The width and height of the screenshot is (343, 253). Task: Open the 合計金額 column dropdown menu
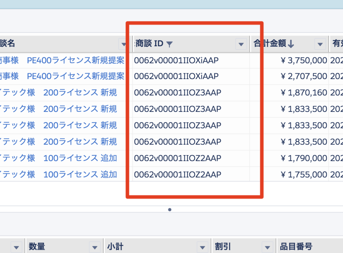point(320,44)
